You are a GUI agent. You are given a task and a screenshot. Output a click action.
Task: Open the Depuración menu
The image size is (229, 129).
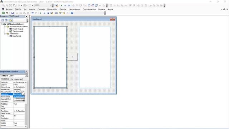coord(52,9)
